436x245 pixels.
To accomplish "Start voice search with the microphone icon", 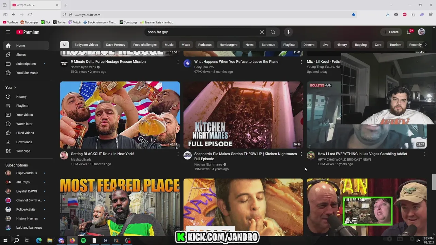I will 288,32.
